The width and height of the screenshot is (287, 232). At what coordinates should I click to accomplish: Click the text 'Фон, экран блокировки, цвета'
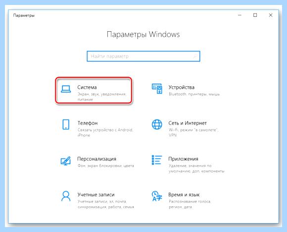tap(105, 166)
